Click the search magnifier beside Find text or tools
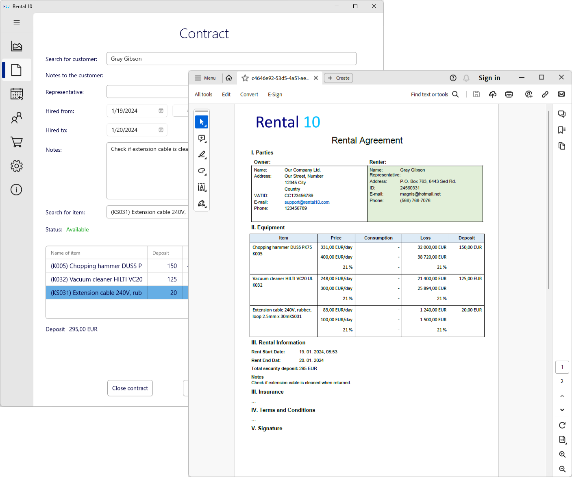The image size is (572, 477). point(456,94)
